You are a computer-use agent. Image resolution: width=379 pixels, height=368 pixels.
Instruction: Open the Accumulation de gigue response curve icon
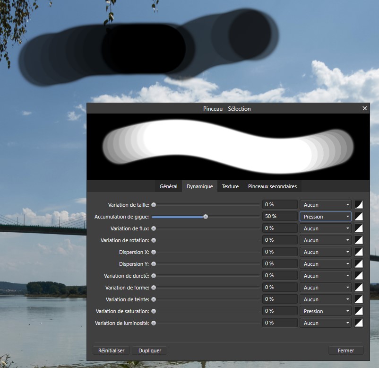point(359,217)
